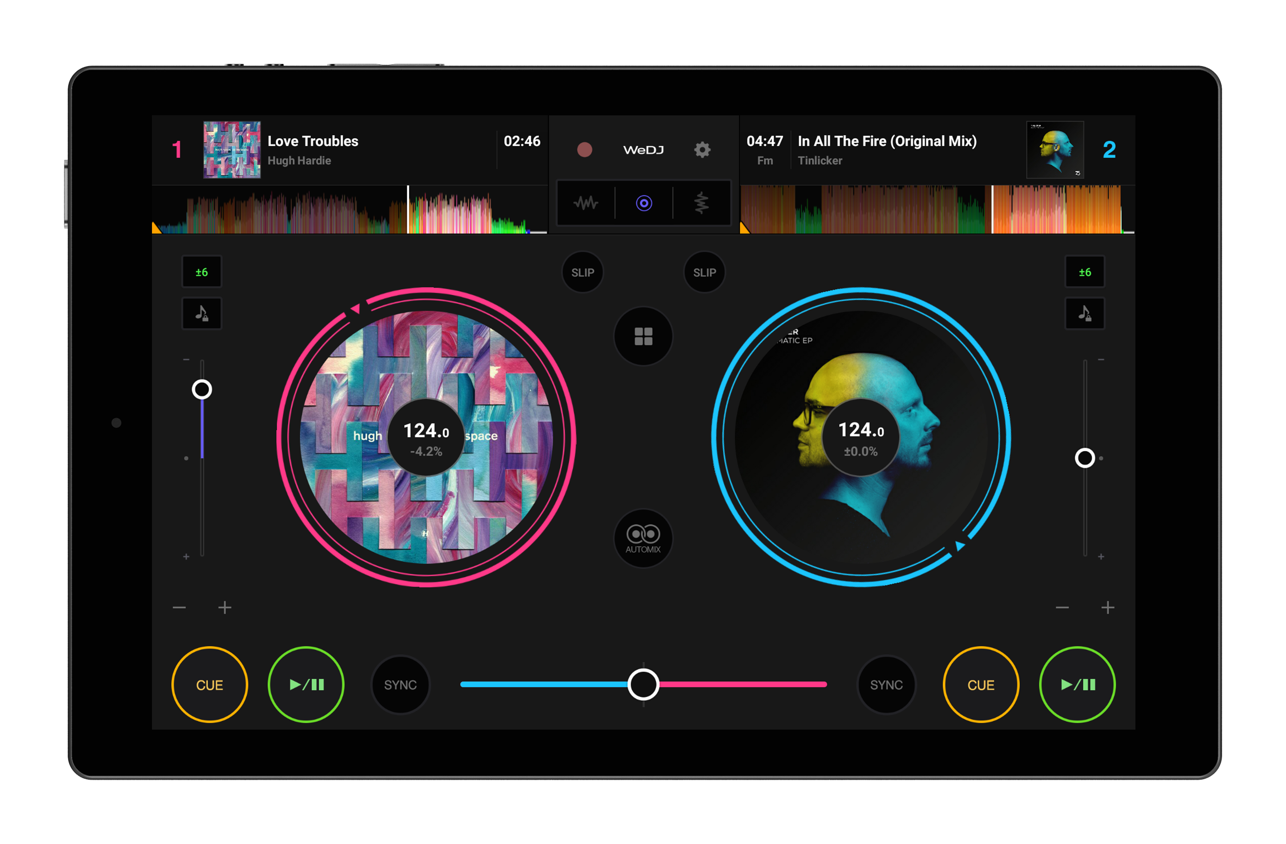This screenshot has height=844, width=1286.
Task: Play or pause deck 1
Action: [306, 685]
